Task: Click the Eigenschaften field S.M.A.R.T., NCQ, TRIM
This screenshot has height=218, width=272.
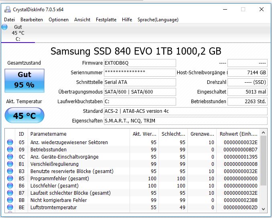Action: (x=186, y=120)
